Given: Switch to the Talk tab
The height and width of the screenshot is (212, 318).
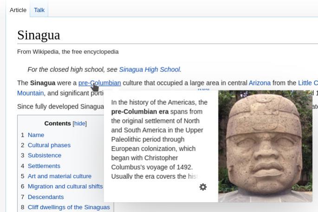Looking at the screenshot, I should (x=39, y=10).
